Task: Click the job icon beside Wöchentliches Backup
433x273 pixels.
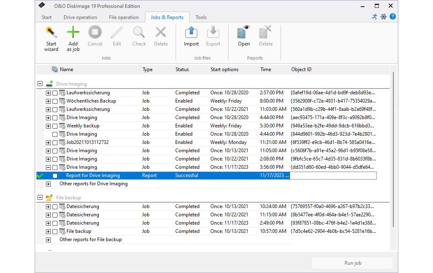Action: tap(62, 101)
